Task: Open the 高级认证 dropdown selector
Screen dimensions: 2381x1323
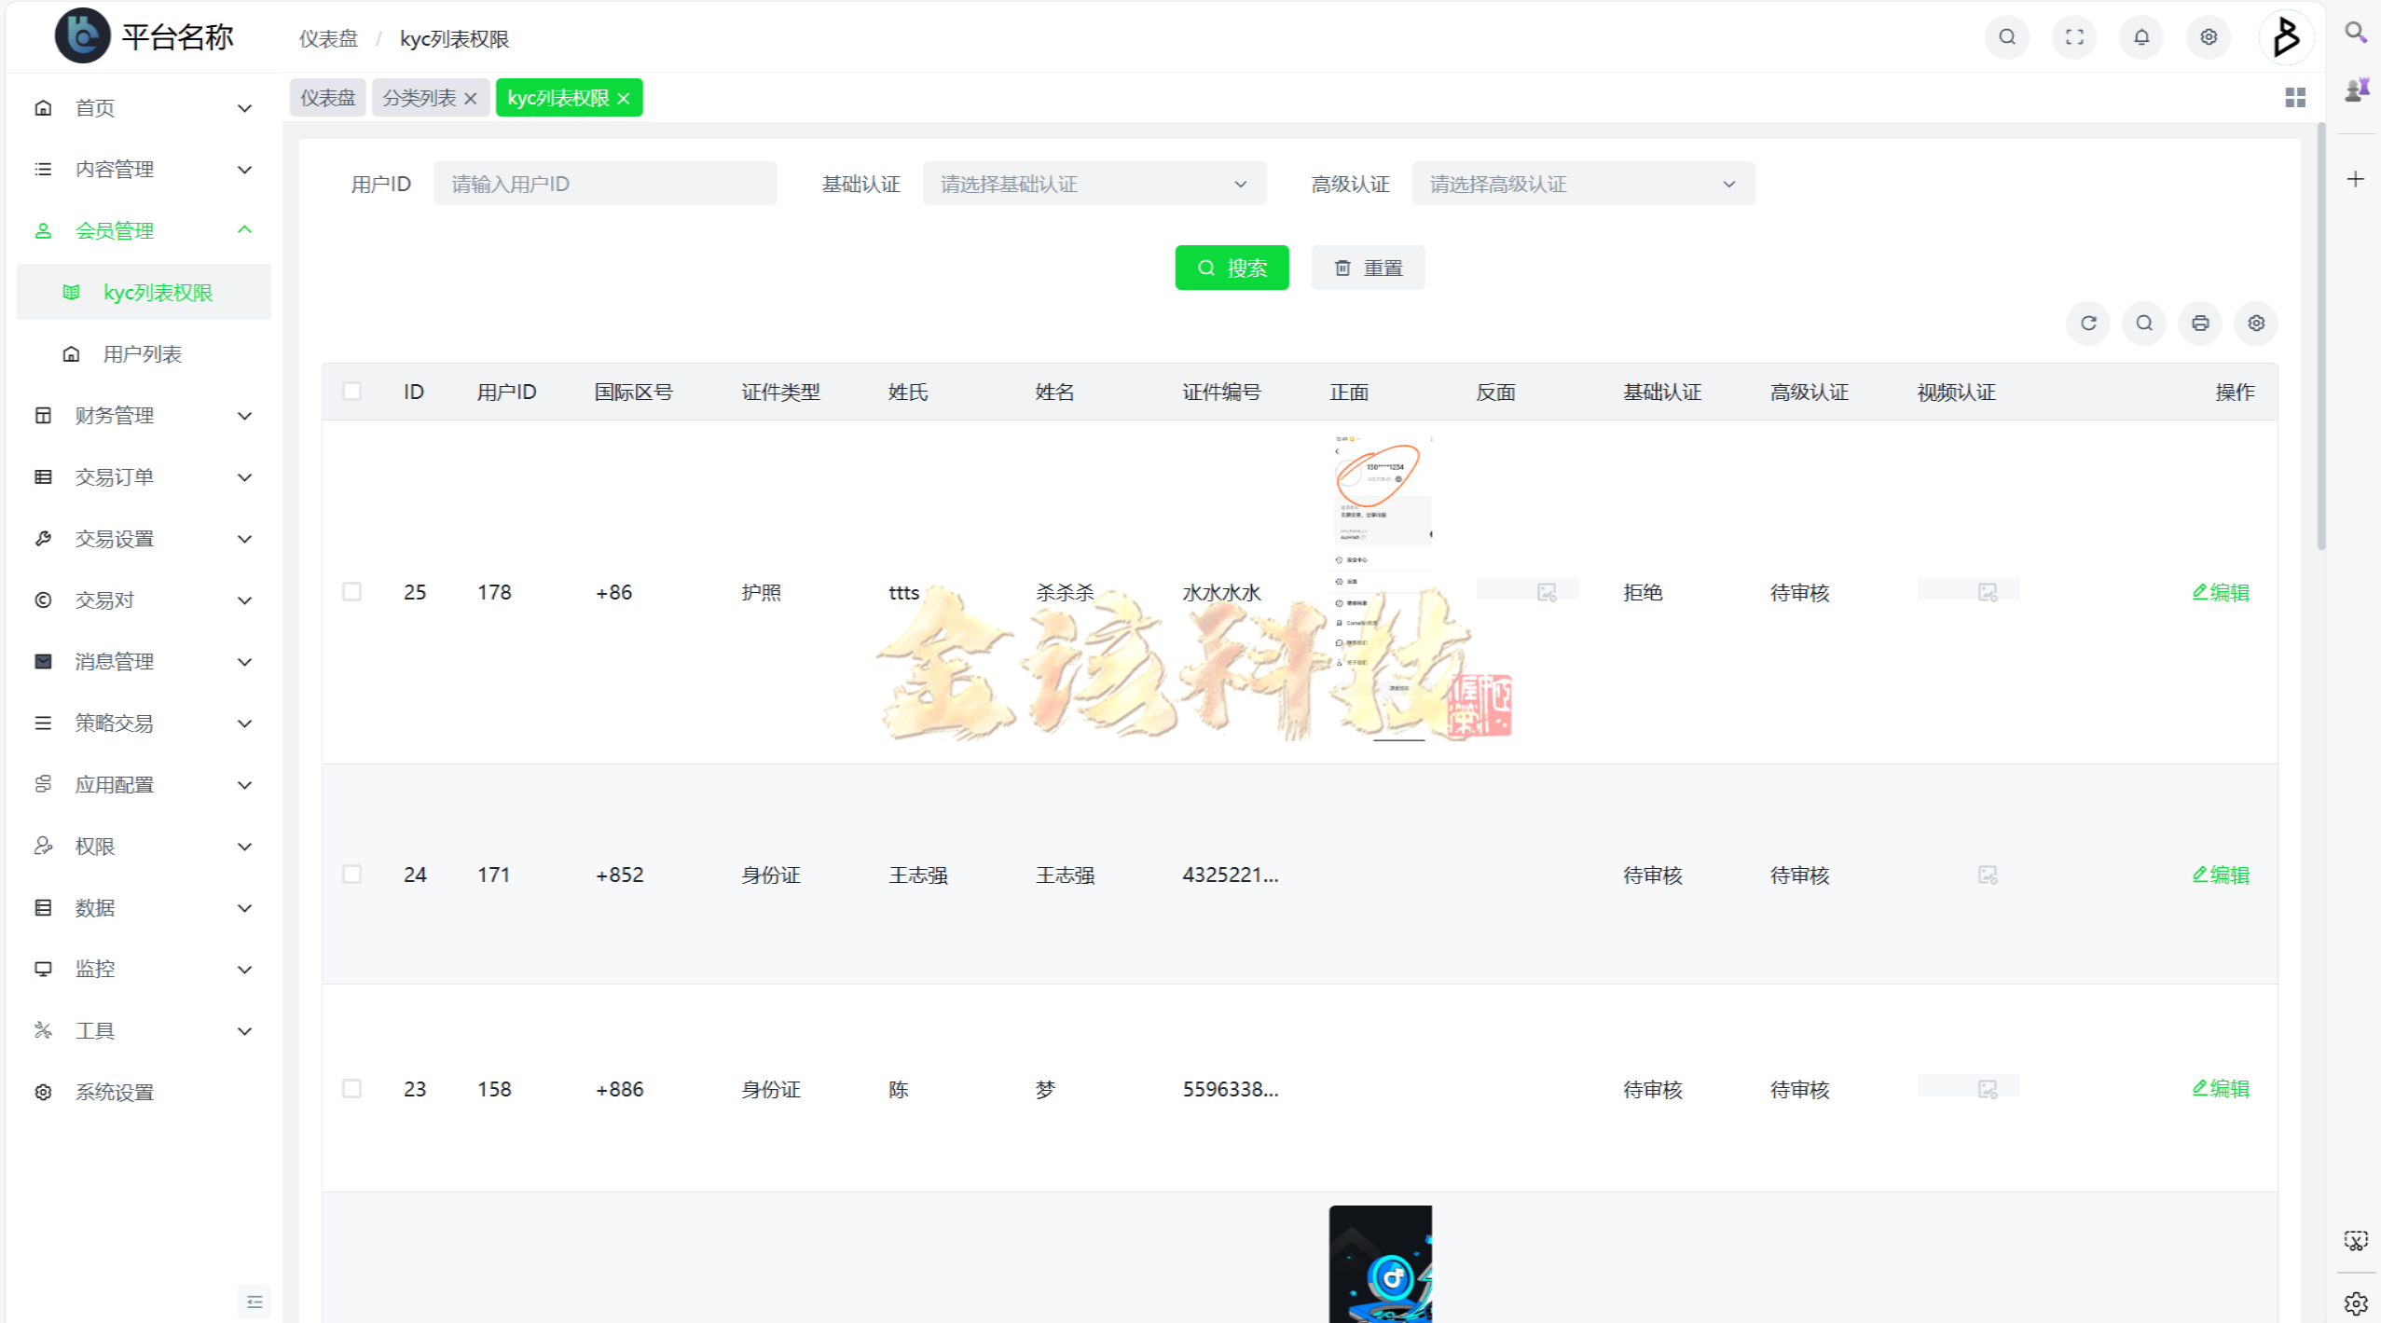Action: (x=1582, y=183)
